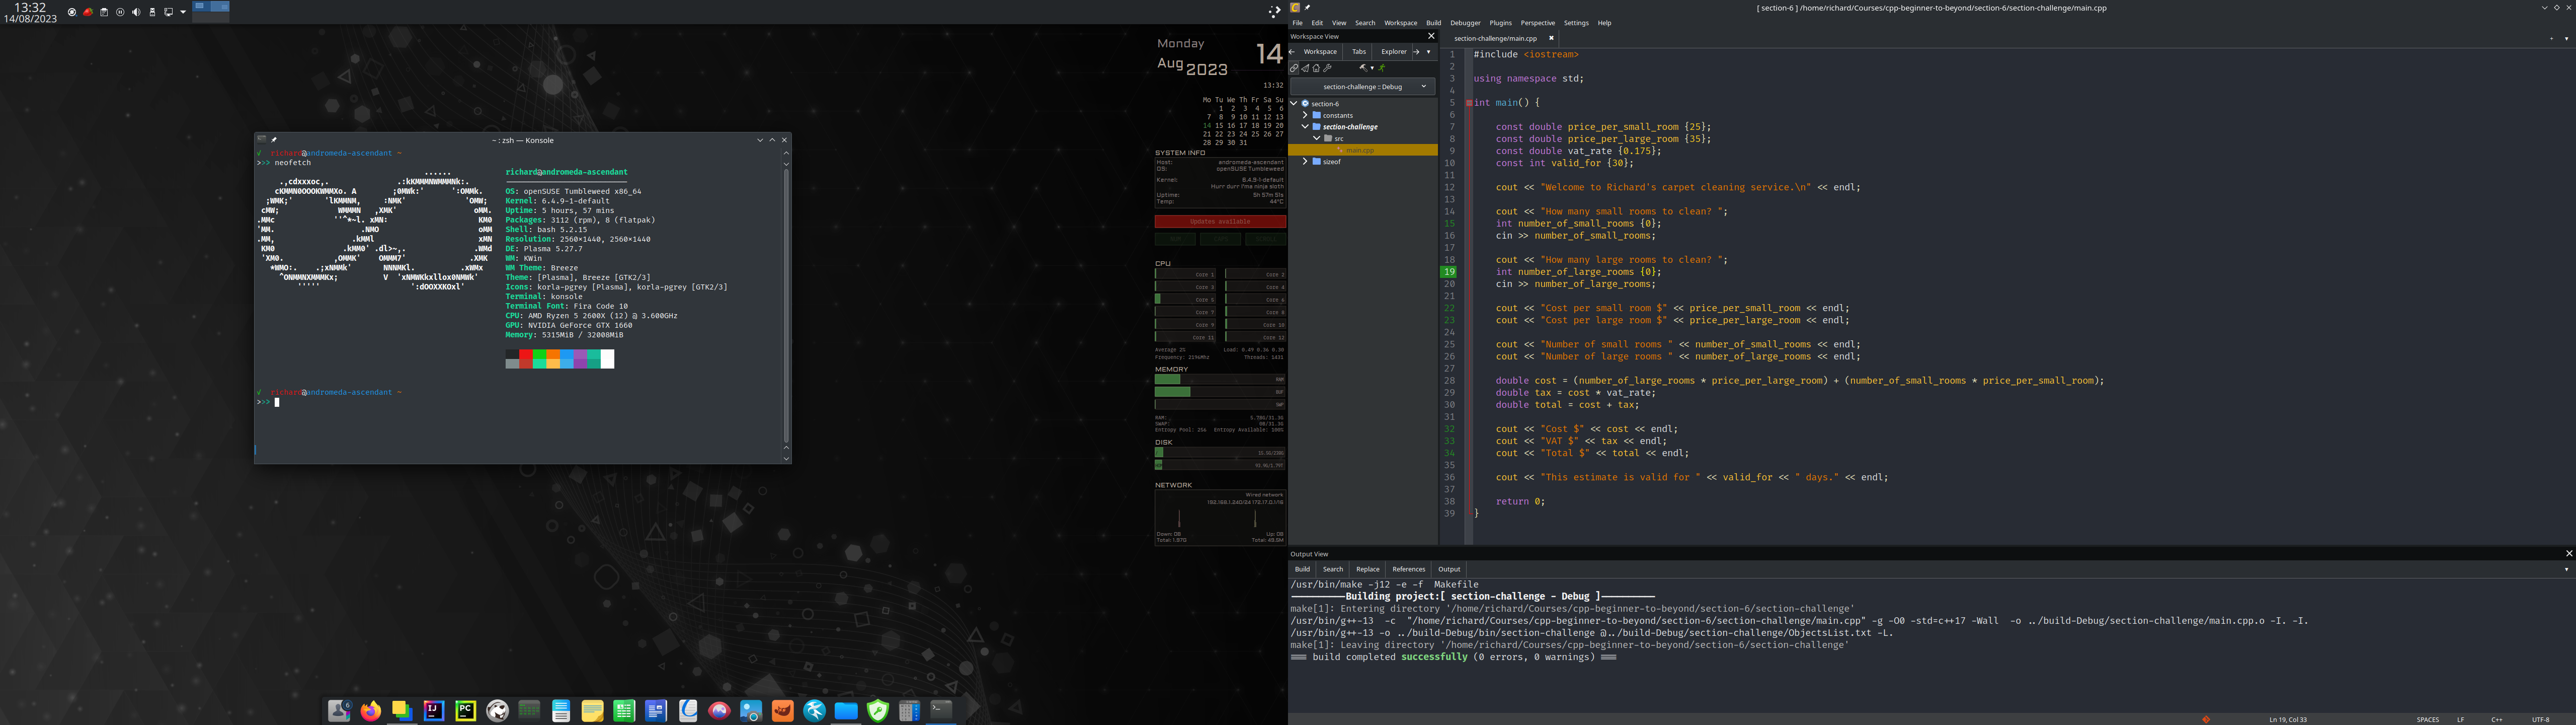Open the Plugins menu
Image resolution: width=2576 pixels, height=725 pixels.
(x=1500, y=23)
